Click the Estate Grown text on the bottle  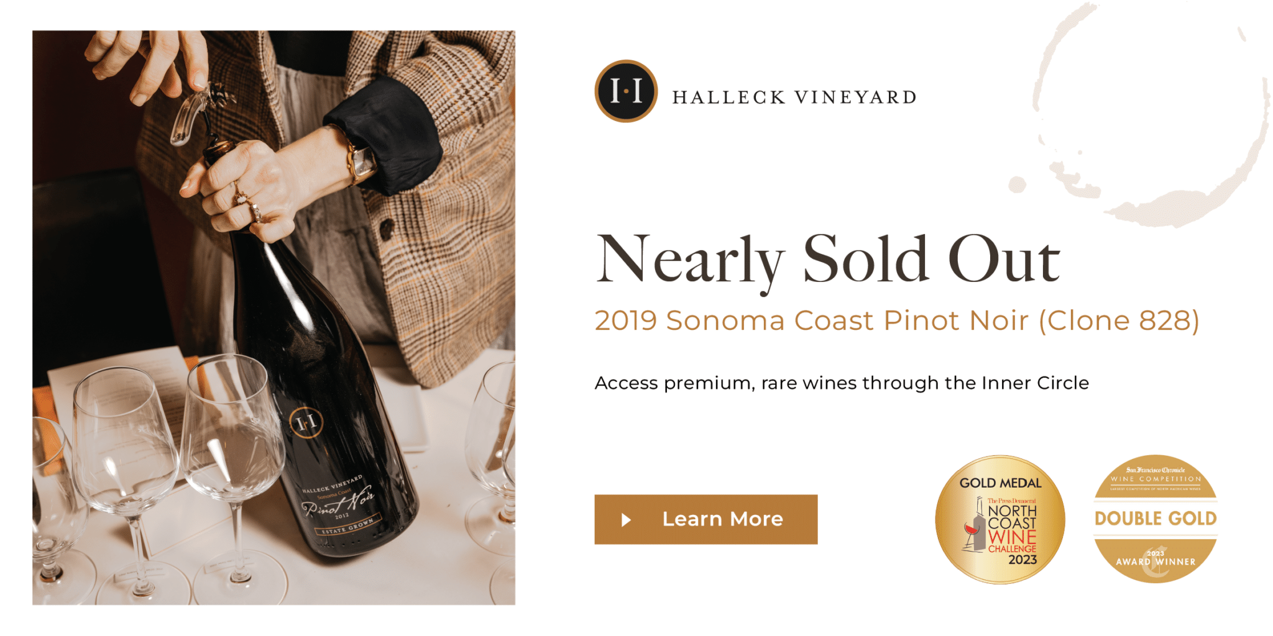coord(347,527)
